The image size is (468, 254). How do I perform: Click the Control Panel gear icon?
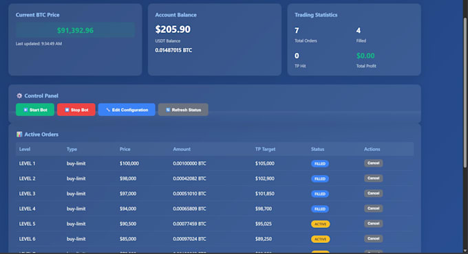(x=19, y=95)
